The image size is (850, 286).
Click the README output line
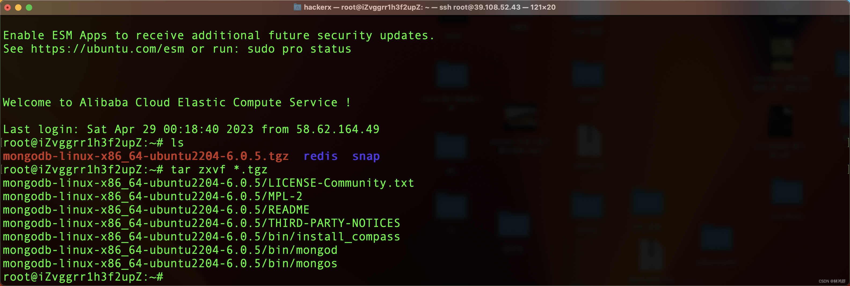click(156, 210)
